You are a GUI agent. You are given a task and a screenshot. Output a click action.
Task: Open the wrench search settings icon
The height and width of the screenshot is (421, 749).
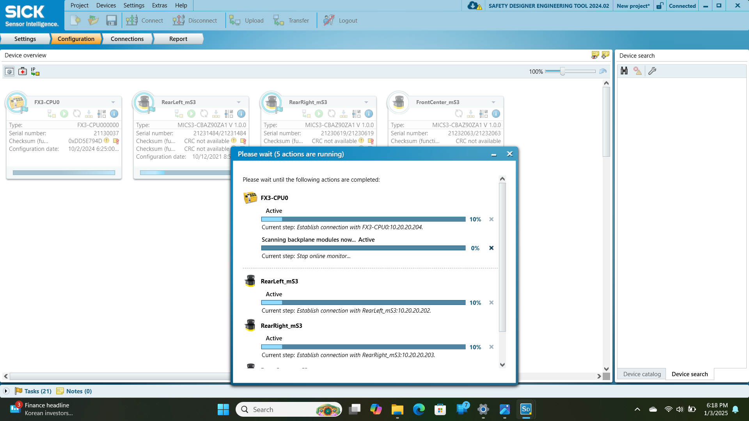click(x=652, y=71)
